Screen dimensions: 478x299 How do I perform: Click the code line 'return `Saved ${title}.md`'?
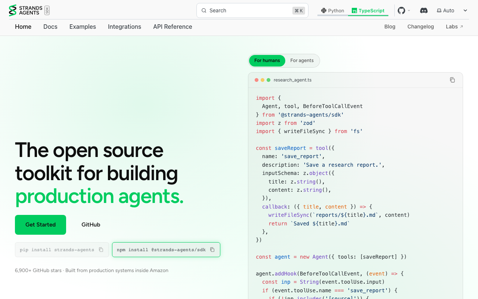(309, 224)
